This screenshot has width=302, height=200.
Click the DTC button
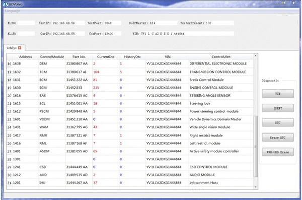[x=278, y=123]
